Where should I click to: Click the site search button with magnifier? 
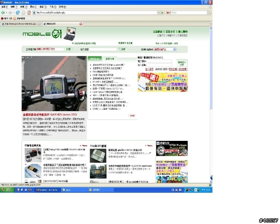[122, 49]
